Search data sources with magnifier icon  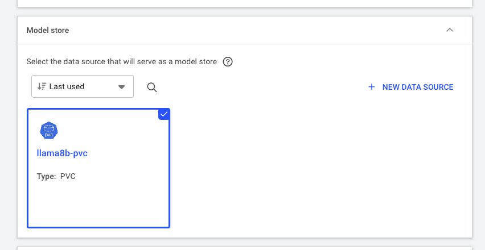click(151, 88)
